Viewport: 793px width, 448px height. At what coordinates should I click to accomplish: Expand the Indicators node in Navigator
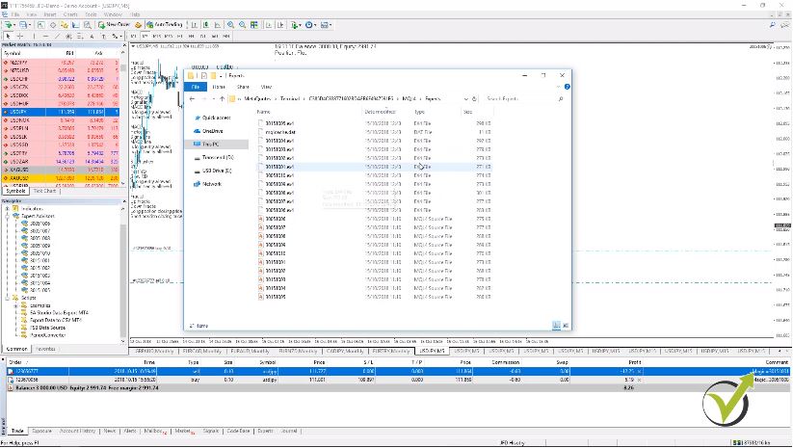pyautogui.click(x=7, y=208)
